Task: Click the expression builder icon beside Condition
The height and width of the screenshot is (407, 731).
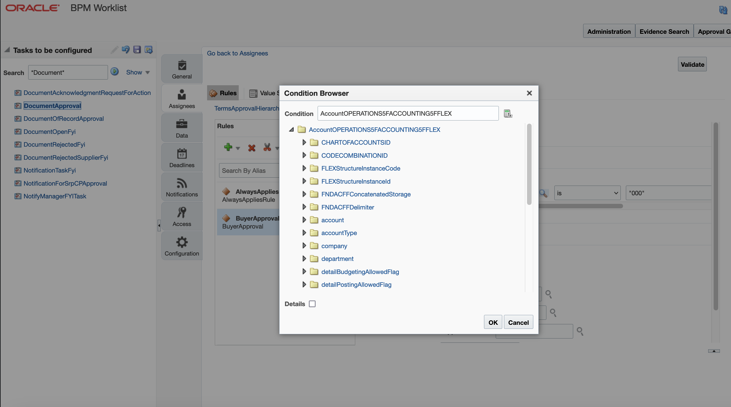Action: [508, 113]
